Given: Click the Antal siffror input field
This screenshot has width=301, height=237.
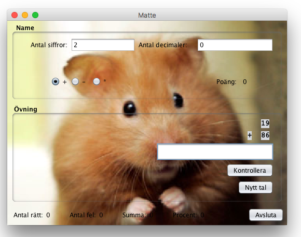Looking at the screenshot, I should tap(103, 45).
